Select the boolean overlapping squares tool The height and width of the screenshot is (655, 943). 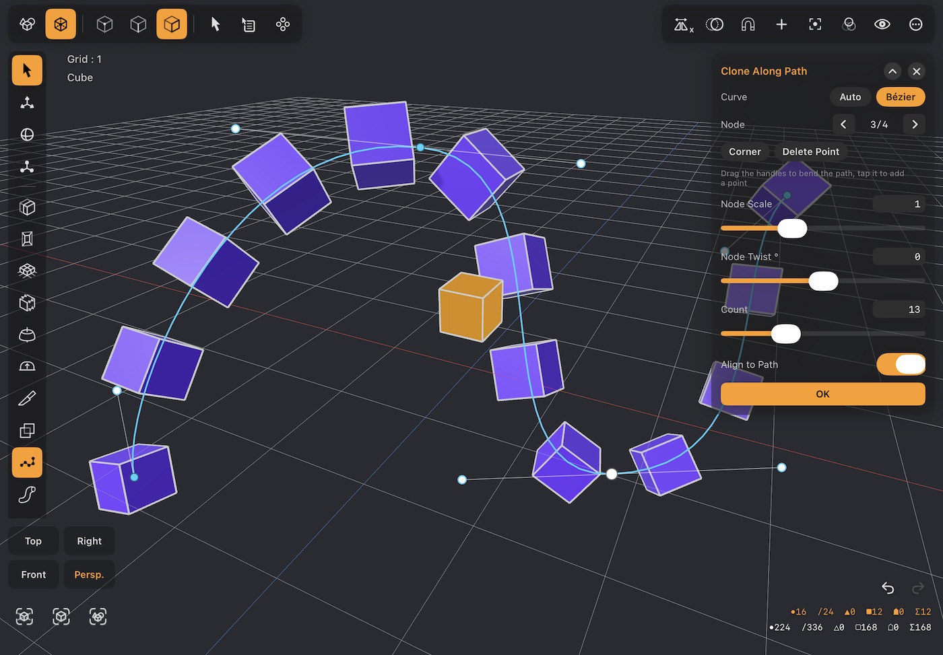pos(27,431)
